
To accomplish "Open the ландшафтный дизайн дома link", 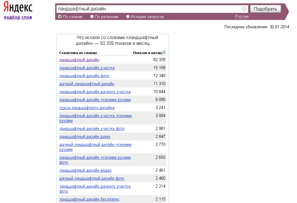I will coord(85,136).
